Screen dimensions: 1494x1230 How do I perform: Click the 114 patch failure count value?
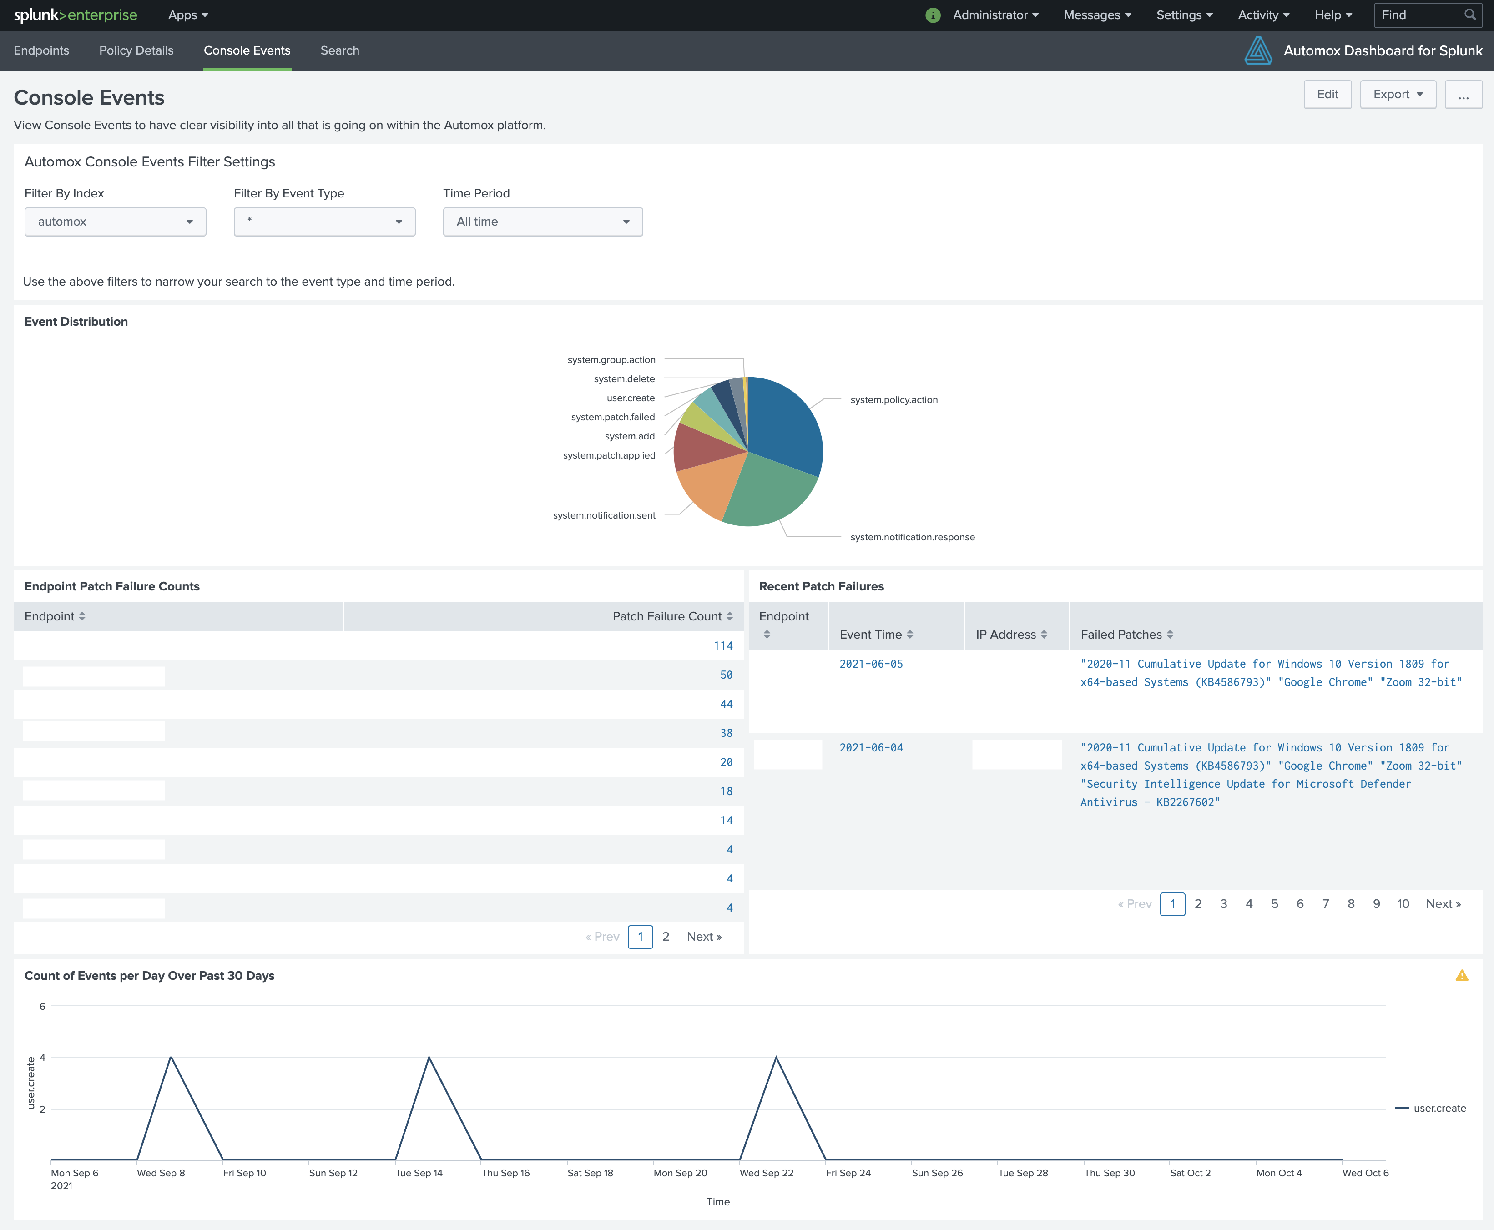[x=723, y=645]
